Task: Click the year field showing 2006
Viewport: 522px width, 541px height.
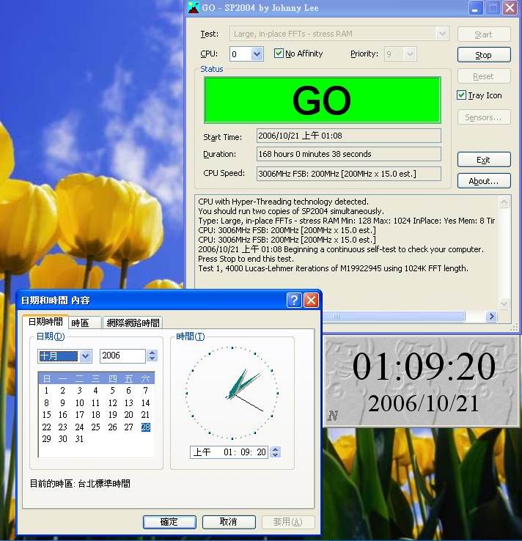Action: click(x=122, y=356)
